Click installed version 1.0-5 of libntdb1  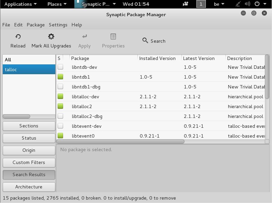coord(146,77)
